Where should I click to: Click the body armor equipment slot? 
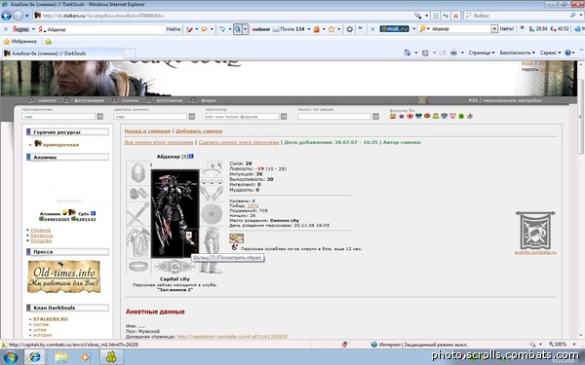(138, 242)
